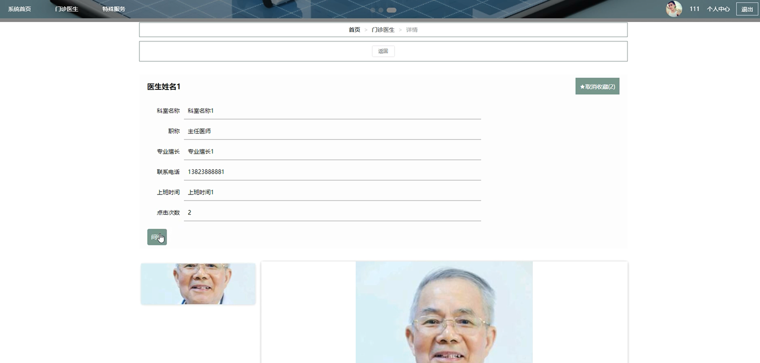The image size is (760, 363).
Task: Open the 系统首页 navigation item
Action: 19,9
